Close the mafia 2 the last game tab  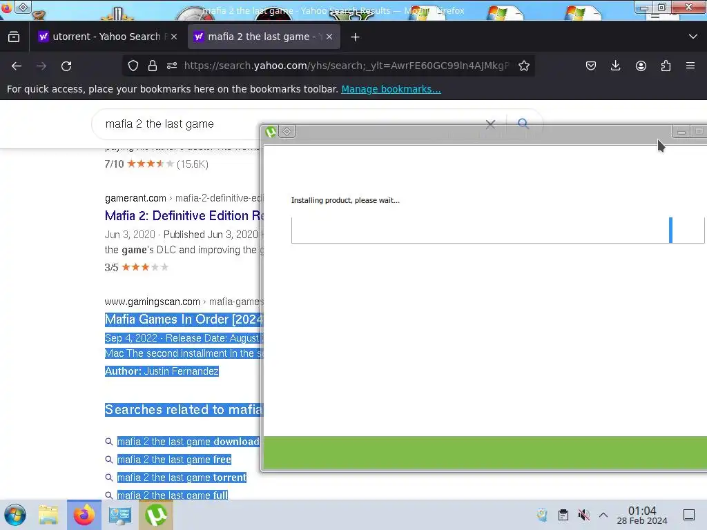[x=329, y=37]
